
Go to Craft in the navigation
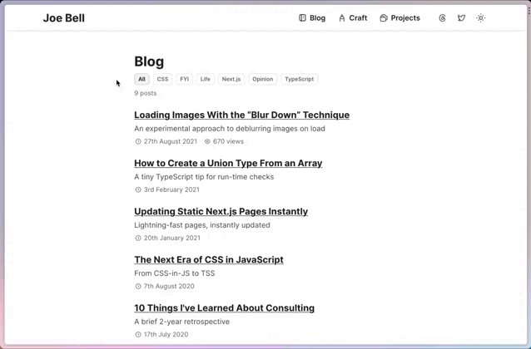(x=353, y=18)
